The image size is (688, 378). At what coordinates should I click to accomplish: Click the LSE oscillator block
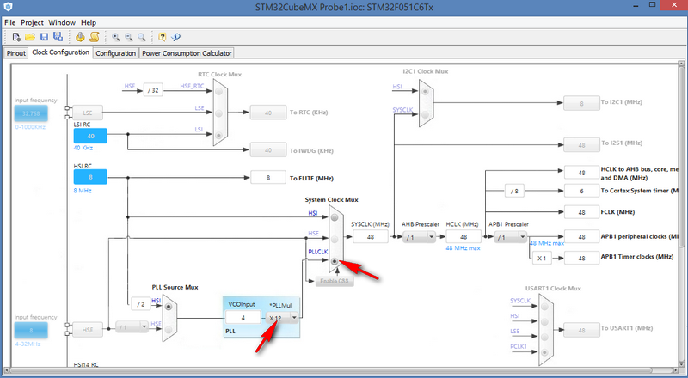click(x=88, y=113)
